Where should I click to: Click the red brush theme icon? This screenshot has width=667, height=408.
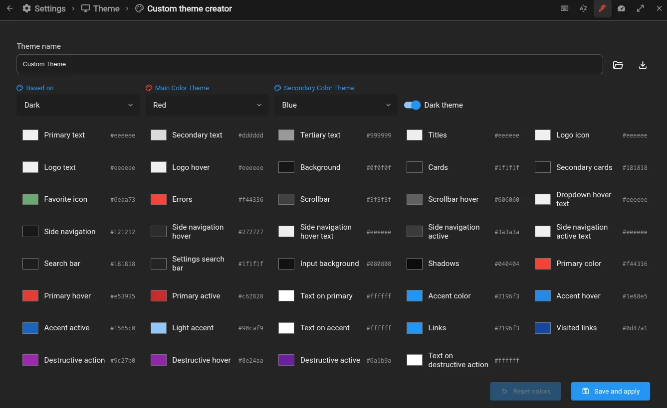point(603,8)
